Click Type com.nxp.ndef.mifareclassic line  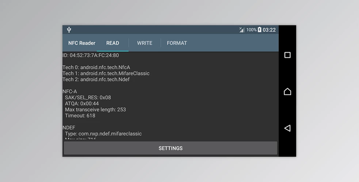click(103, 134)
